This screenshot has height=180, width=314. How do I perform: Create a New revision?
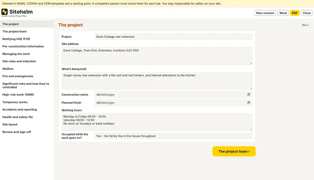pos(265,13)
